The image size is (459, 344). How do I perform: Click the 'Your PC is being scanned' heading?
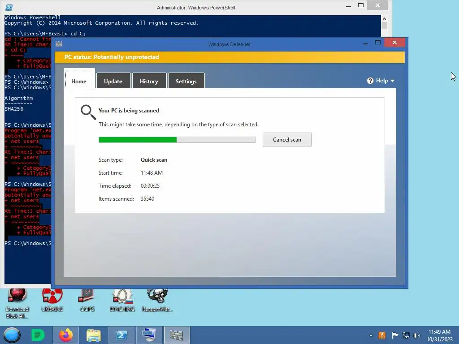129,111
